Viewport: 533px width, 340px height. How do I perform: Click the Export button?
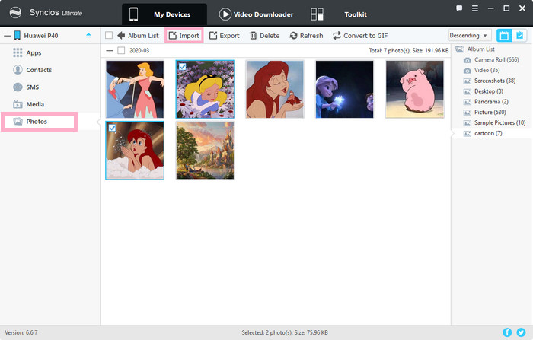click(x=224, y=35)
